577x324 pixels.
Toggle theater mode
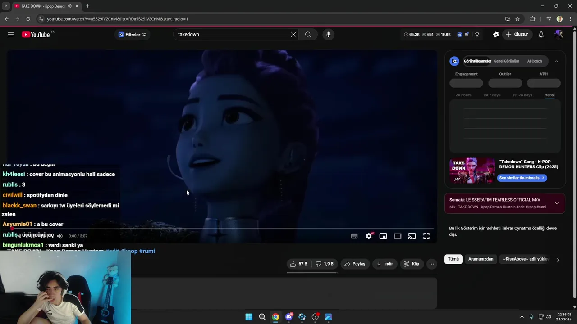398,236
